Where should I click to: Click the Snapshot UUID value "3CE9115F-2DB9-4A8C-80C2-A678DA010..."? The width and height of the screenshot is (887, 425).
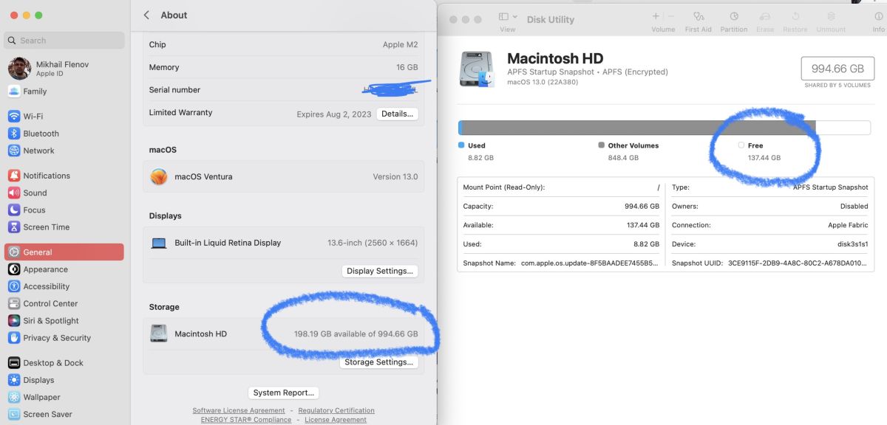(798, 263)
